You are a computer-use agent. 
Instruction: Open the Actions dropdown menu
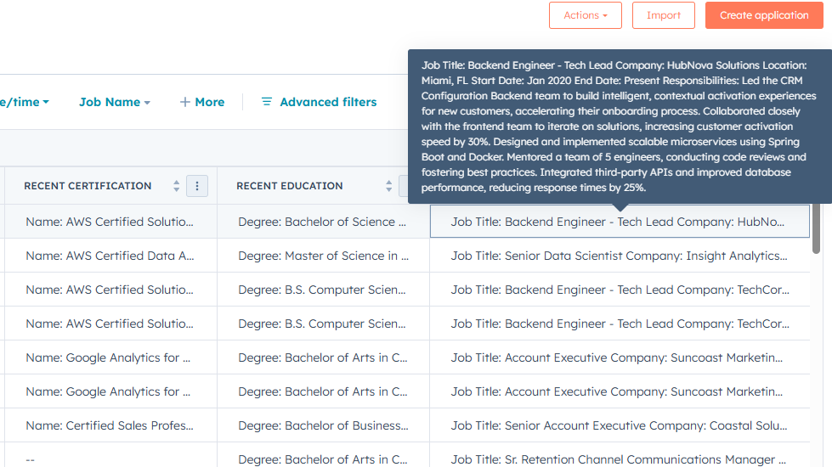[x=586, y=15]
